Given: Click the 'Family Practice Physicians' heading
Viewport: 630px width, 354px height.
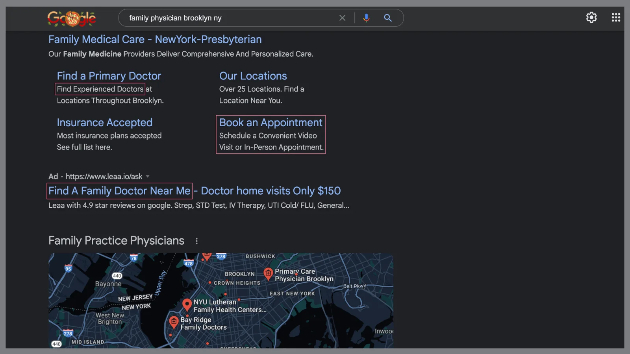Looking at the screenshot, I should [116, 241].
